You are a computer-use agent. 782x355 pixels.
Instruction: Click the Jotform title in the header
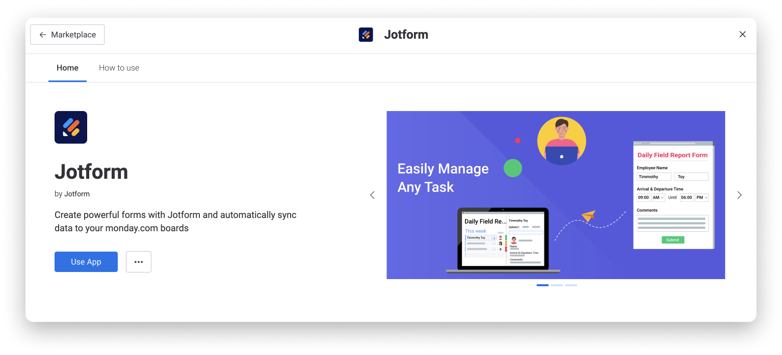[406, 35]
